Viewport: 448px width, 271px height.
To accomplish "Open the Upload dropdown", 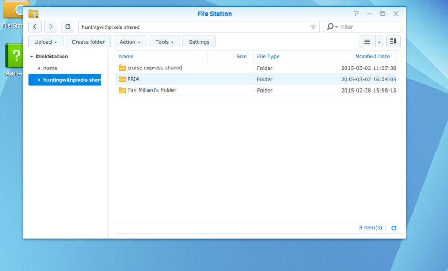I will point(46,42).
